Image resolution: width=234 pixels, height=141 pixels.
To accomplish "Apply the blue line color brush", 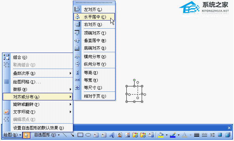I will pyautogui.click(x=173, y=135).
